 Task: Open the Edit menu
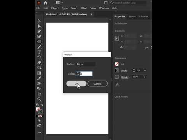[46, 8]
